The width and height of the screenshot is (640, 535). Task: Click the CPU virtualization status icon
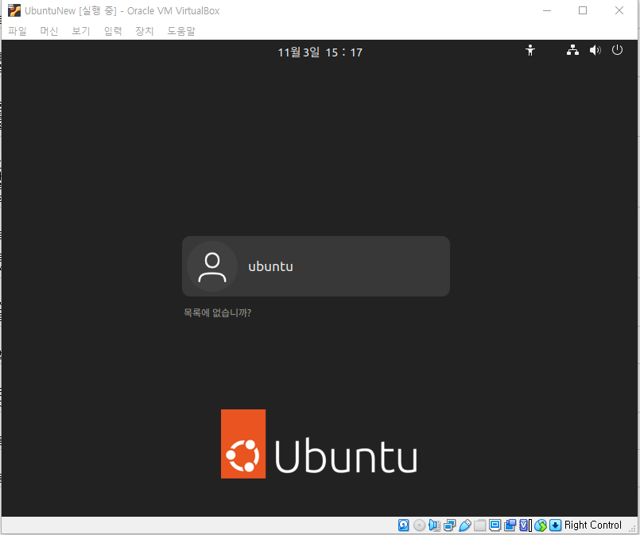[526, 525]
